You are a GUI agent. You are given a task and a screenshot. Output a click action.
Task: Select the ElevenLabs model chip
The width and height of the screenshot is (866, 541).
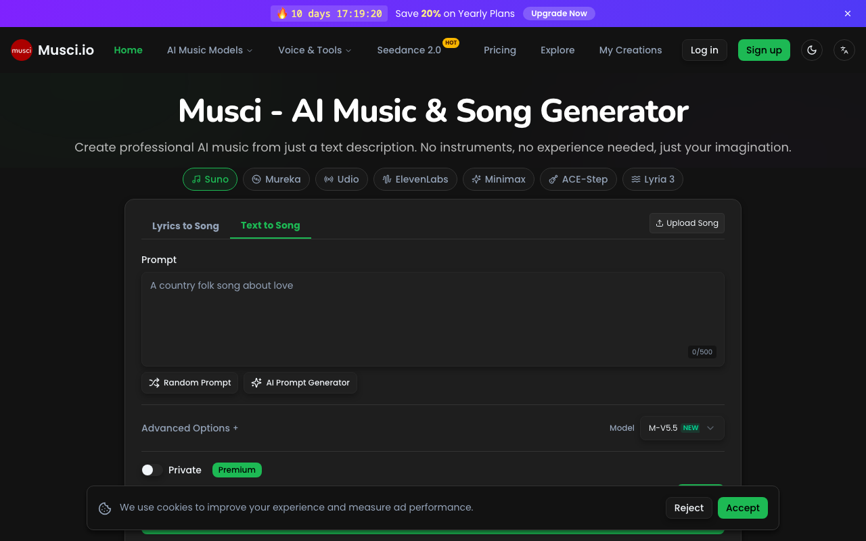point(415,179)
